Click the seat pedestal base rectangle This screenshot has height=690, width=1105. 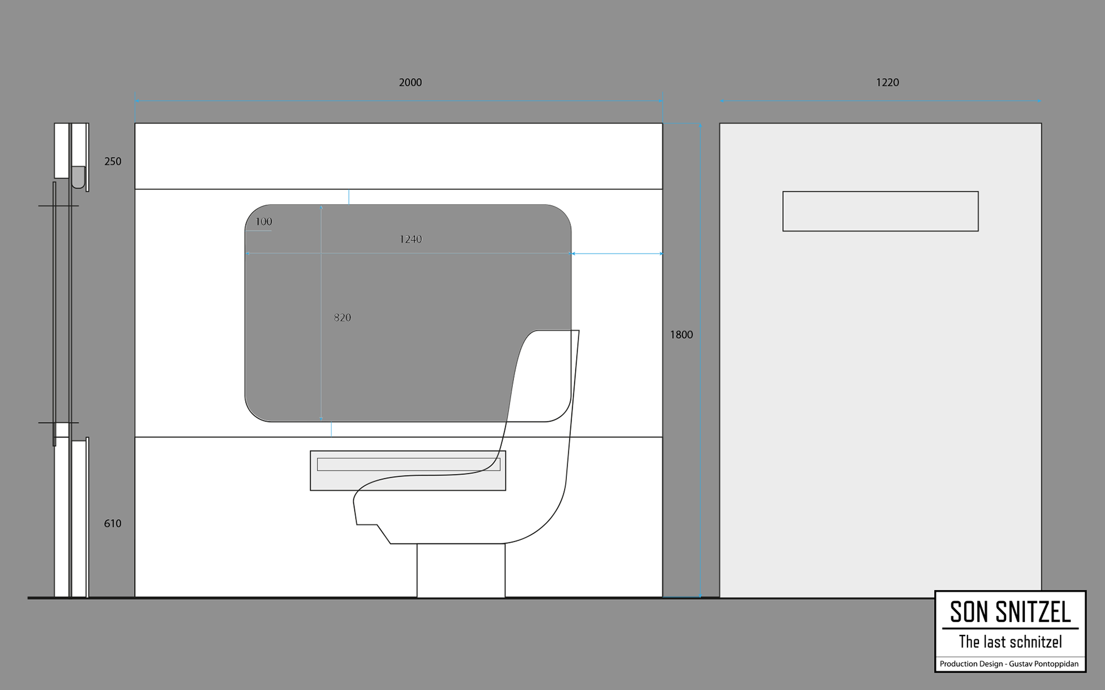(460, 570)
